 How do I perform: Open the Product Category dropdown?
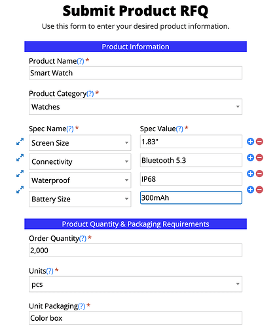point(136,107)
